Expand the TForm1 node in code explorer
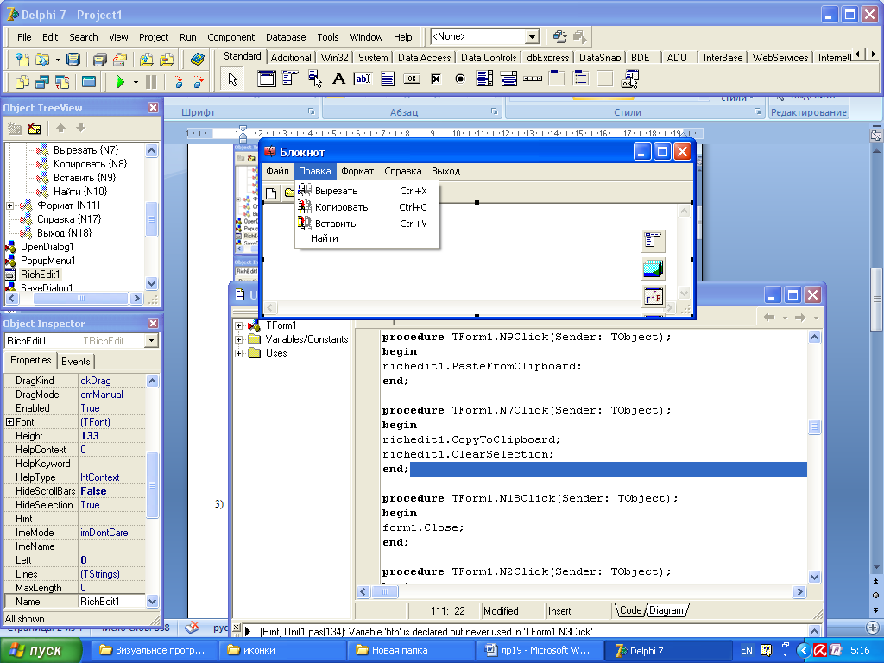This screenshot has height=663, width=884. (238, 325)
